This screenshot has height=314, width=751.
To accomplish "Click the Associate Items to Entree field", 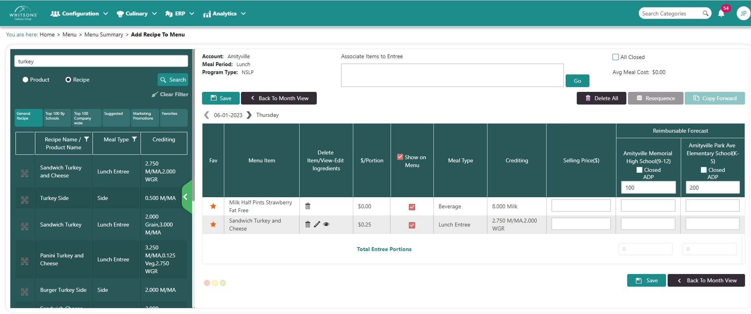I will (452, 75).
